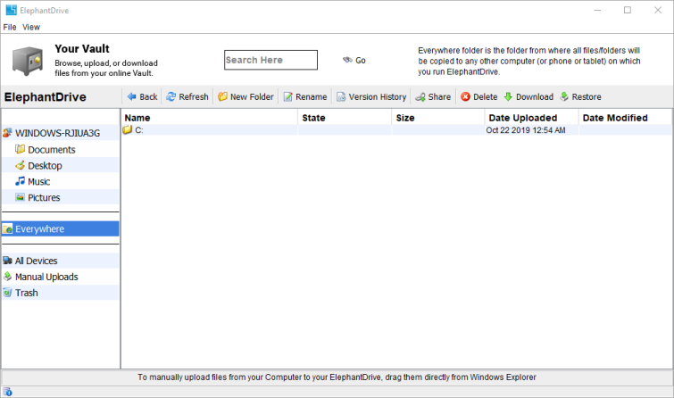Refresh the vault file listing
Screen dimensions: 674x398
coord(187,96)
